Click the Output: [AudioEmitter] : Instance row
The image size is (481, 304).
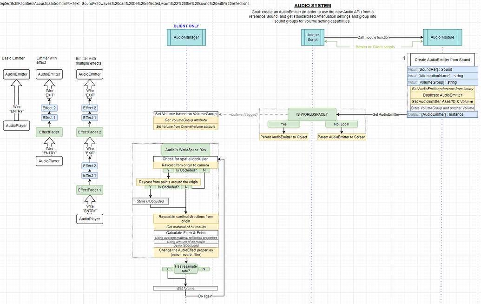[442, 114]
